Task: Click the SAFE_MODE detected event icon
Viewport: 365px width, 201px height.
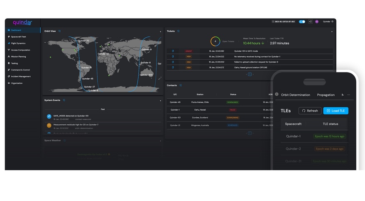Action: pos(49,116)
